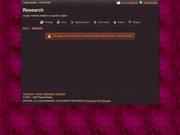Visit the Neocities link
180x135 pixels.
tap(91, 101)
